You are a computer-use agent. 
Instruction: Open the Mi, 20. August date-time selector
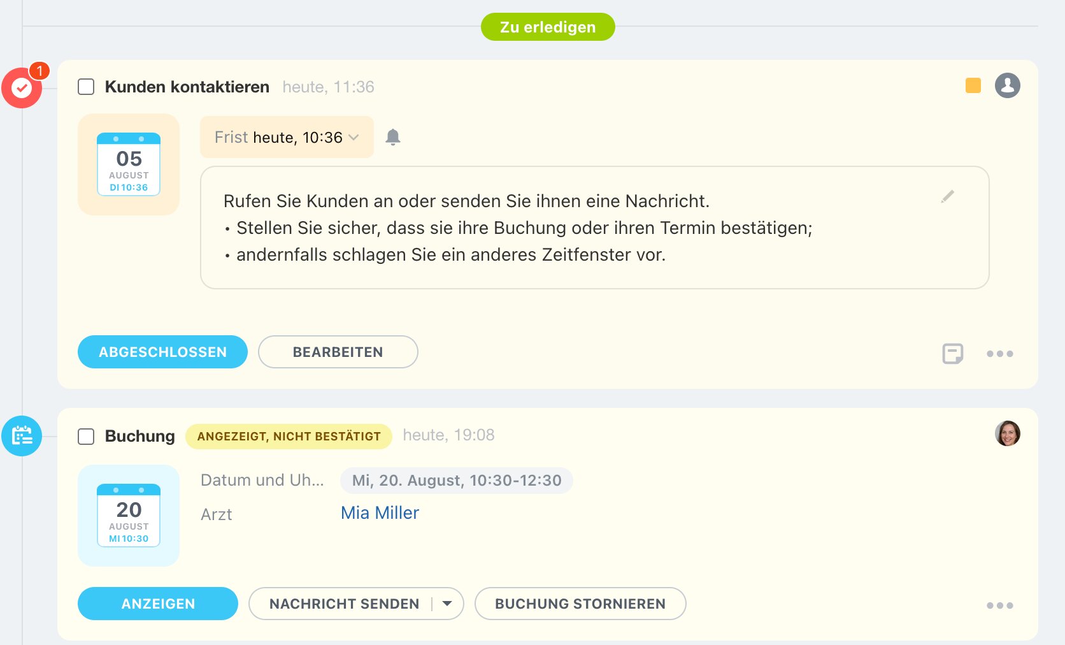pyautogui.click(x=456, y=481)
